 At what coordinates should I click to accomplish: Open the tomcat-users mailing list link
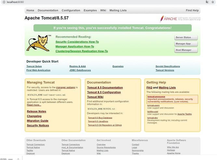[x=153, y=105]
